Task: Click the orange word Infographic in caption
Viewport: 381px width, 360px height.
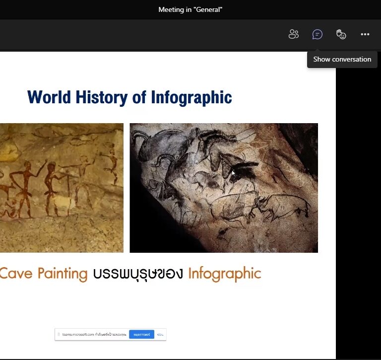Action: 225,274
